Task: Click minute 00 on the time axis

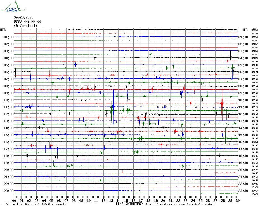Action: (x=15, y=200)
